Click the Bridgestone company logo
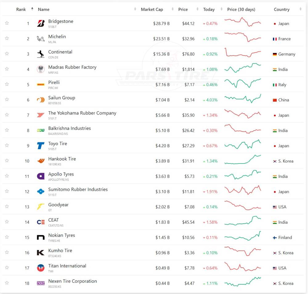308x294 pixels. (41, 24)
